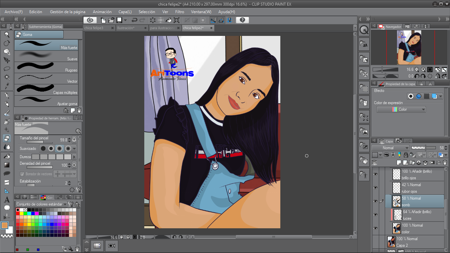Enable the Borrador de vectores checkbox

[22, 174]
